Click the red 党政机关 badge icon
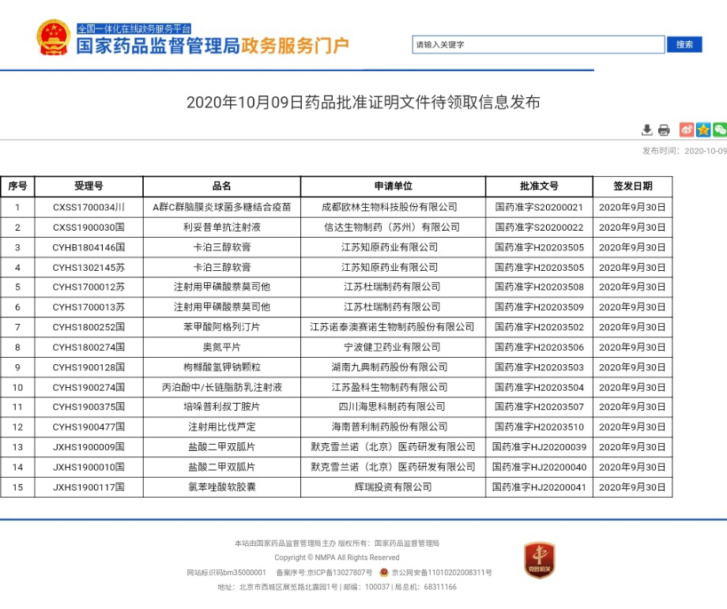 (x=540, y=560)
